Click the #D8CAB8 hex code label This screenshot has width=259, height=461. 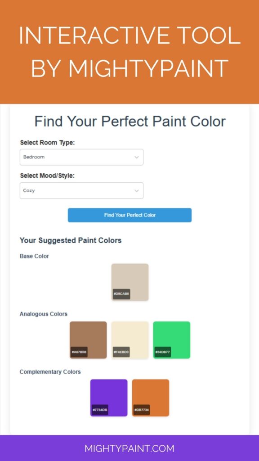[x=122, y=293]
